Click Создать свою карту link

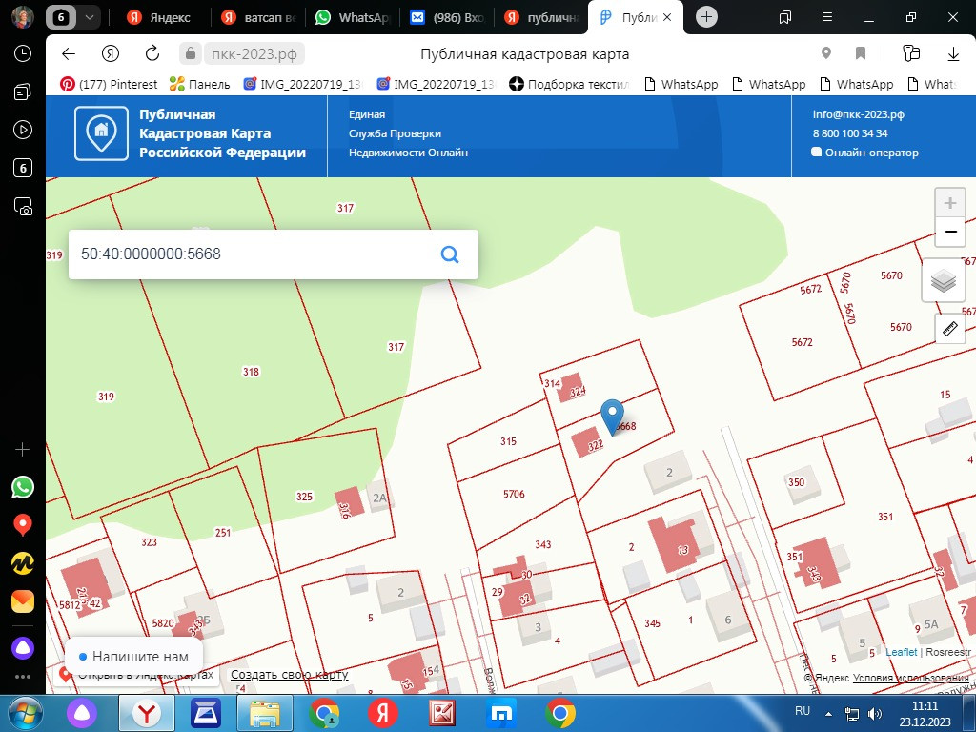pos(290,674)
